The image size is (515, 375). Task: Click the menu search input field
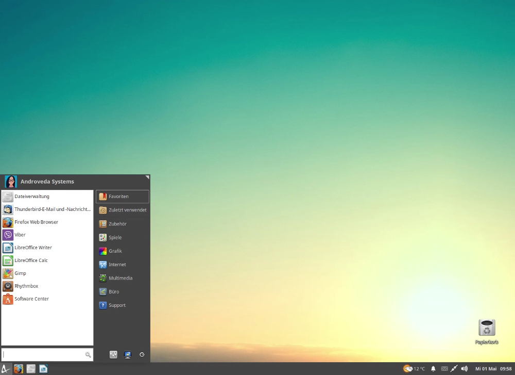pyautogui.click(x=44, y=354)
